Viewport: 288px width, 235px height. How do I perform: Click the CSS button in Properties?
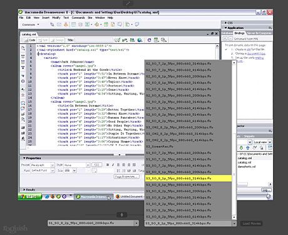[x=96, y=165]
